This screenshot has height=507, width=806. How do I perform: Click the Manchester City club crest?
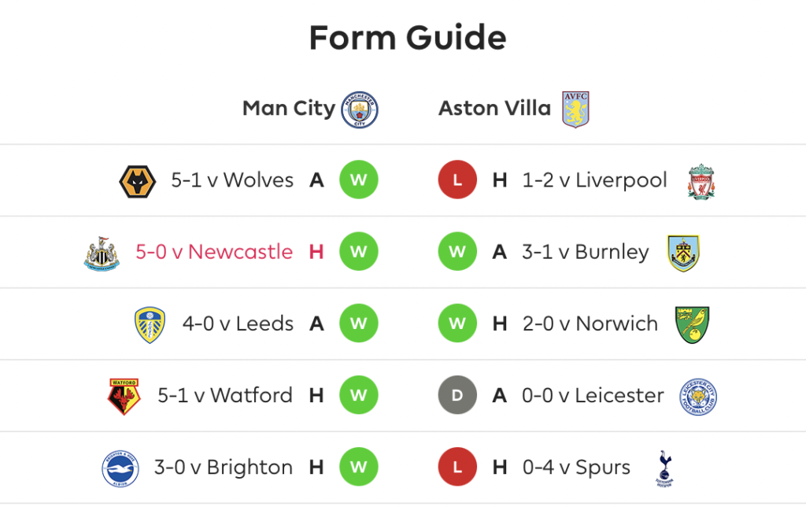point(359,109)
